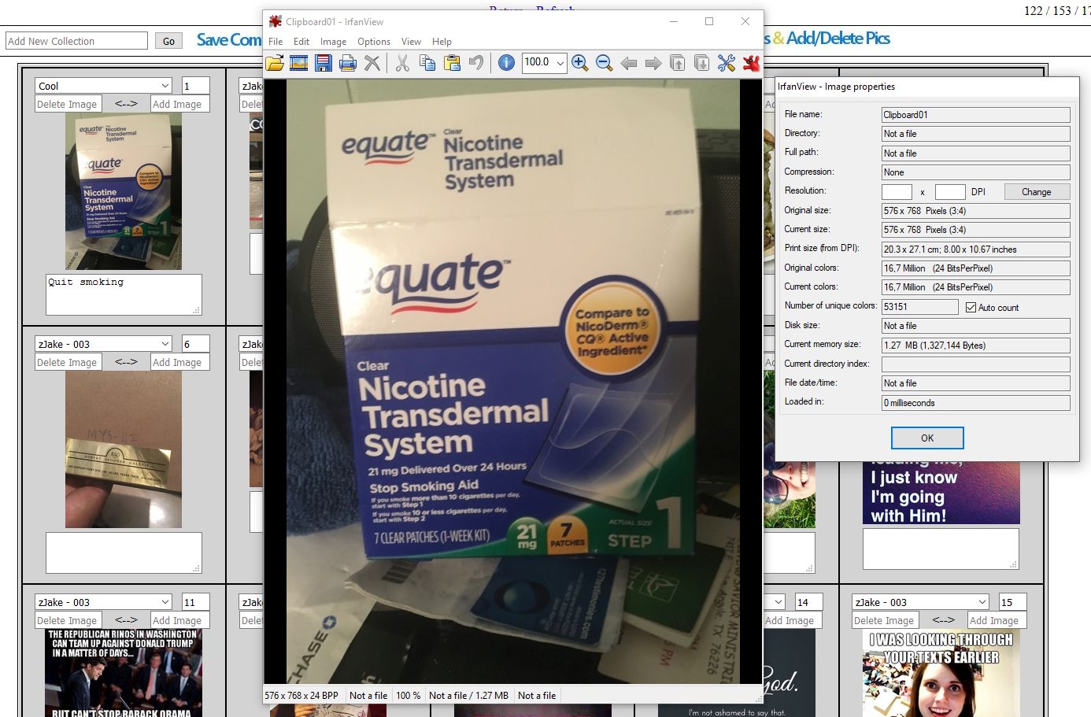Open the zoom percentage 100.0 dropdown
This screenshot has width=1091, height=717.
click(x=560, y=63)
